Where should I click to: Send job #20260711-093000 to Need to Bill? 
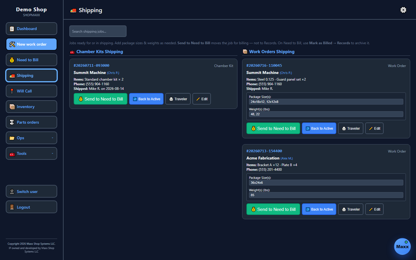tap(101, 99)
